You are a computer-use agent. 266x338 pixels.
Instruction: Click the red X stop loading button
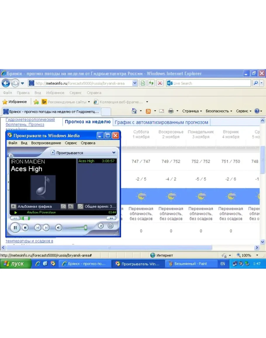(160, 83)
